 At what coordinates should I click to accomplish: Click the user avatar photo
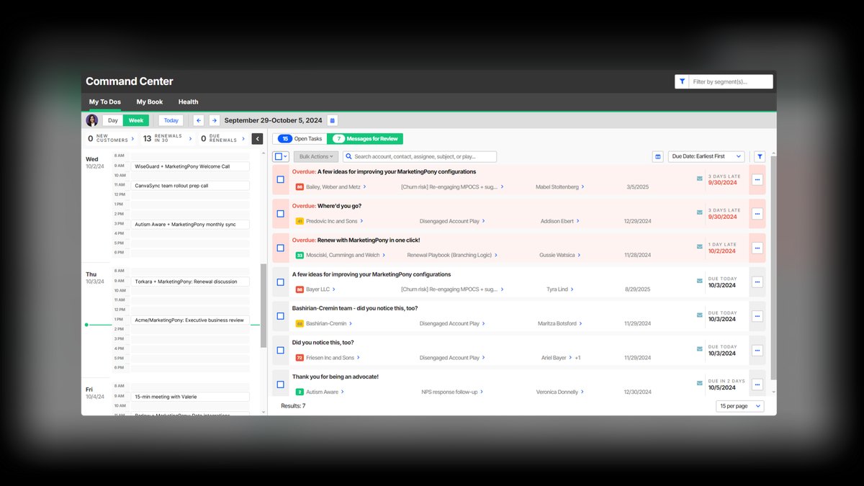click(x=92, y=120)
